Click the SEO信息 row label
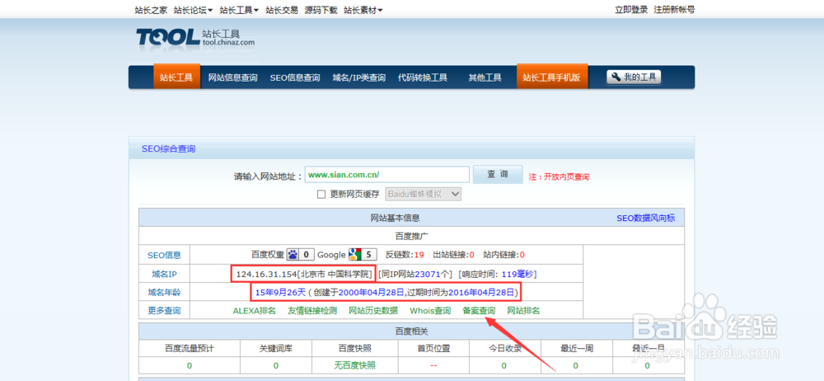The width and height of the screenshot is (824, 381). tap(164, 255)
